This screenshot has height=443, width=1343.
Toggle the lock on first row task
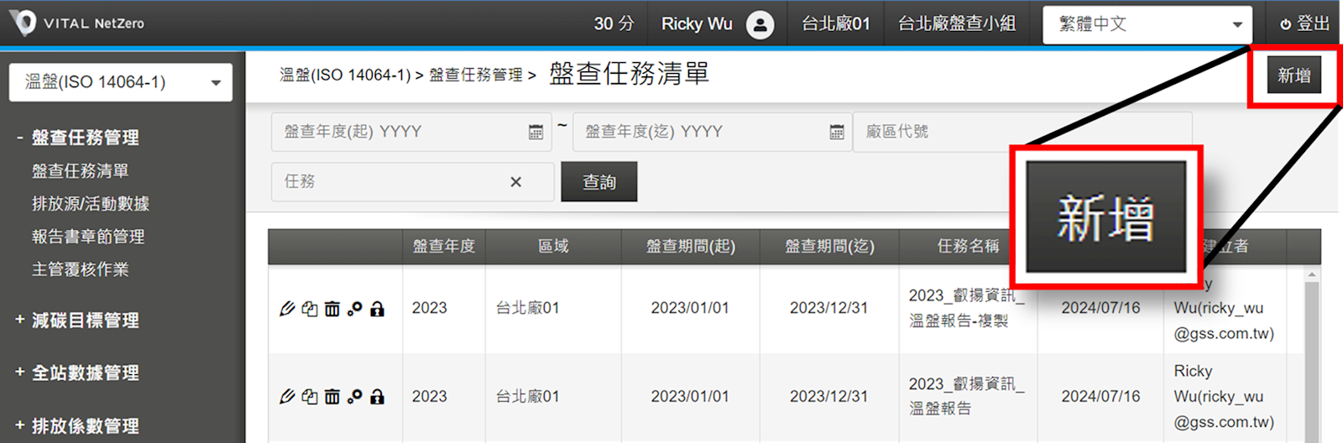point(378,309)
